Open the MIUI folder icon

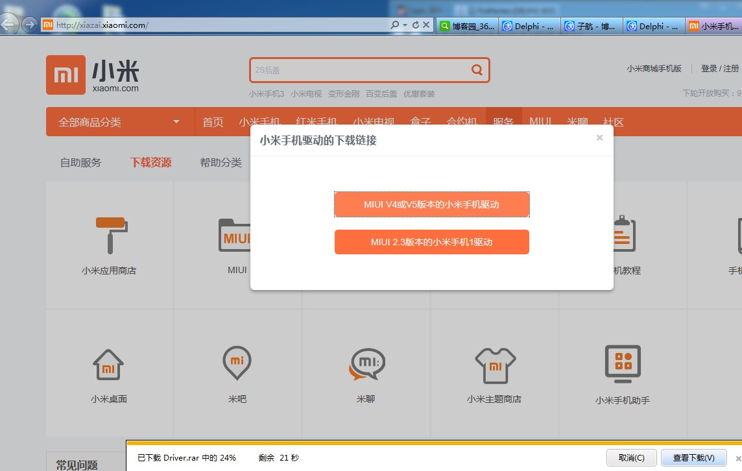pos(235,235)
